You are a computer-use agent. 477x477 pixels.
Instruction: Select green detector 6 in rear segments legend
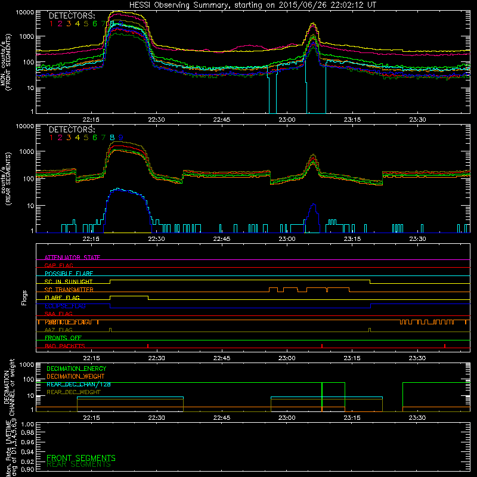pyautogui.click(x=95, y=138)
